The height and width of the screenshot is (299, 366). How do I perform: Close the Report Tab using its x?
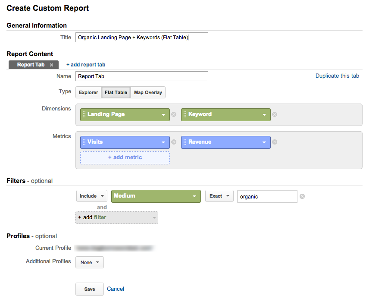[x=51, y=65]
